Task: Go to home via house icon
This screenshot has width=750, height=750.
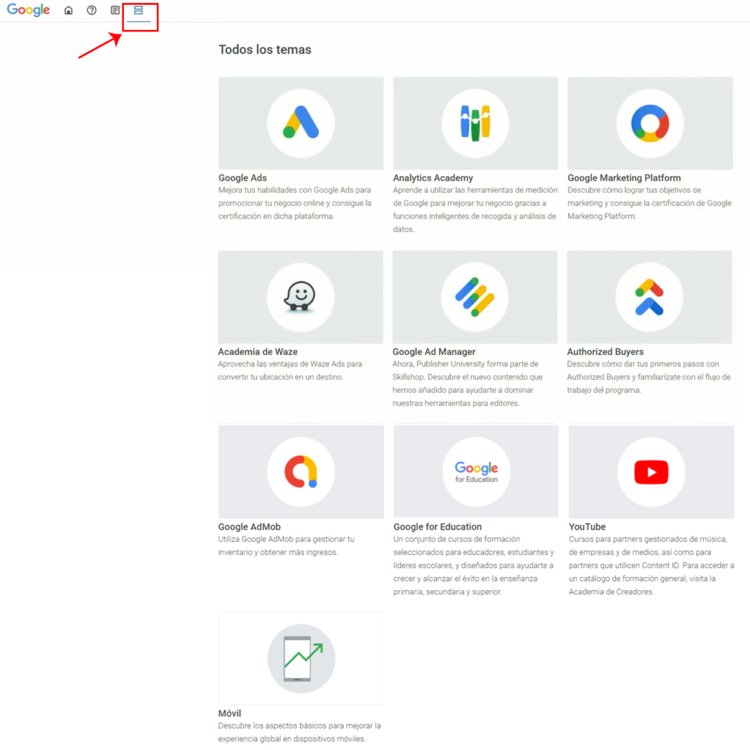Action: click(x=69, y=11)
